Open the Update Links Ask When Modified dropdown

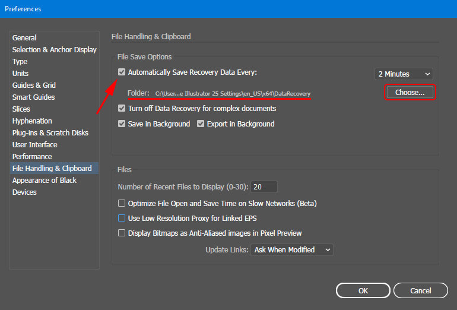pos(292,250)
